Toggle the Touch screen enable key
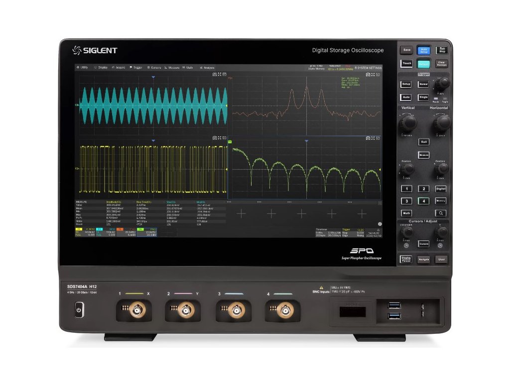 [x=406, y=63]
